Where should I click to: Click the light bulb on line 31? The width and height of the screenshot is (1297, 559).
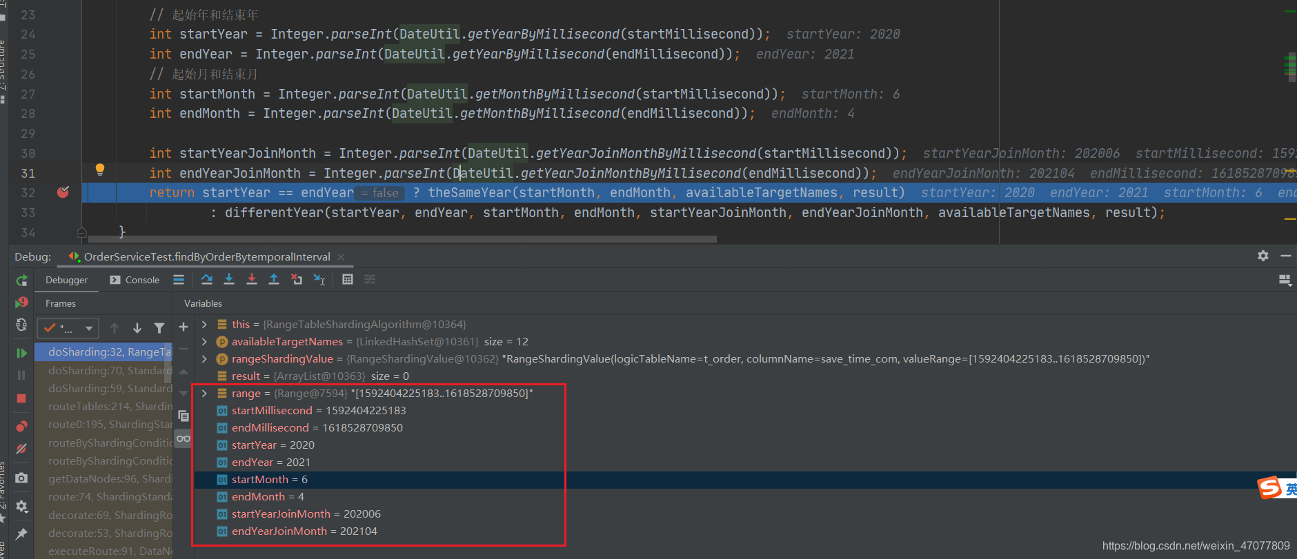click(100, 169)
